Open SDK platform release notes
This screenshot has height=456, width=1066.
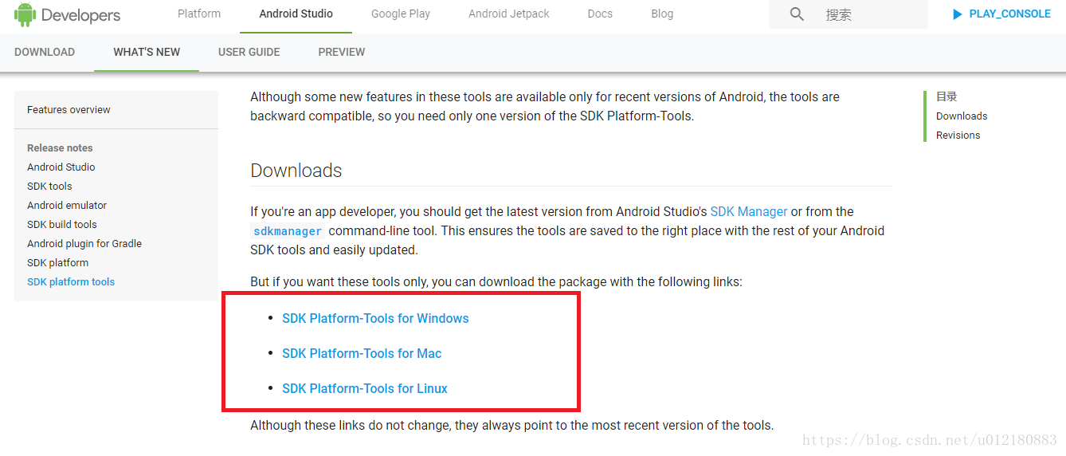[x=58, y=262]
